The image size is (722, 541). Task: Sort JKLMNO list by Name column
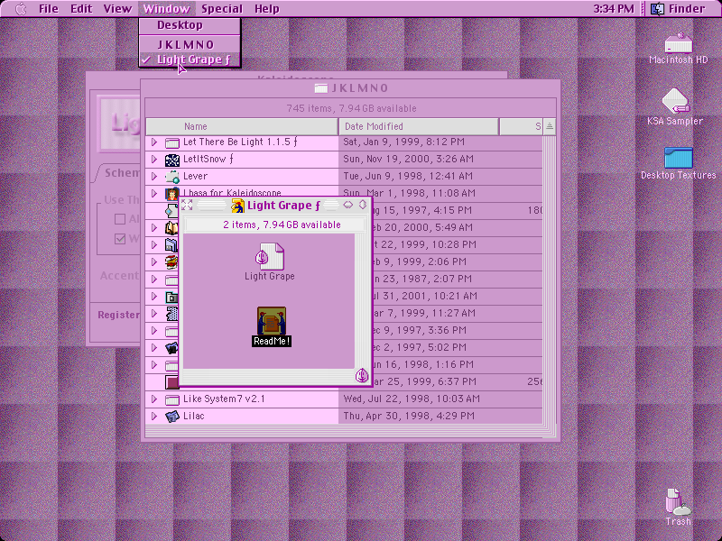pyautogui.click(x=242, y=126)
